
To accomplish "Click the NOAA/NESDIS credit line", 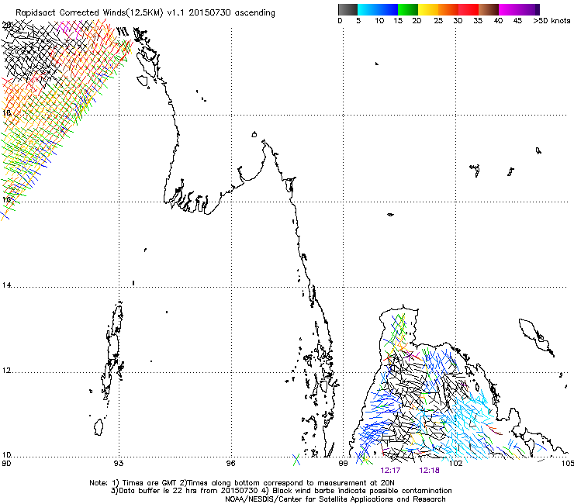I will pyautogui.click(x=335, y=499).
